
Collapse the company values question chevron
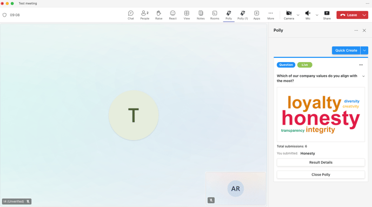click(363, 76)
